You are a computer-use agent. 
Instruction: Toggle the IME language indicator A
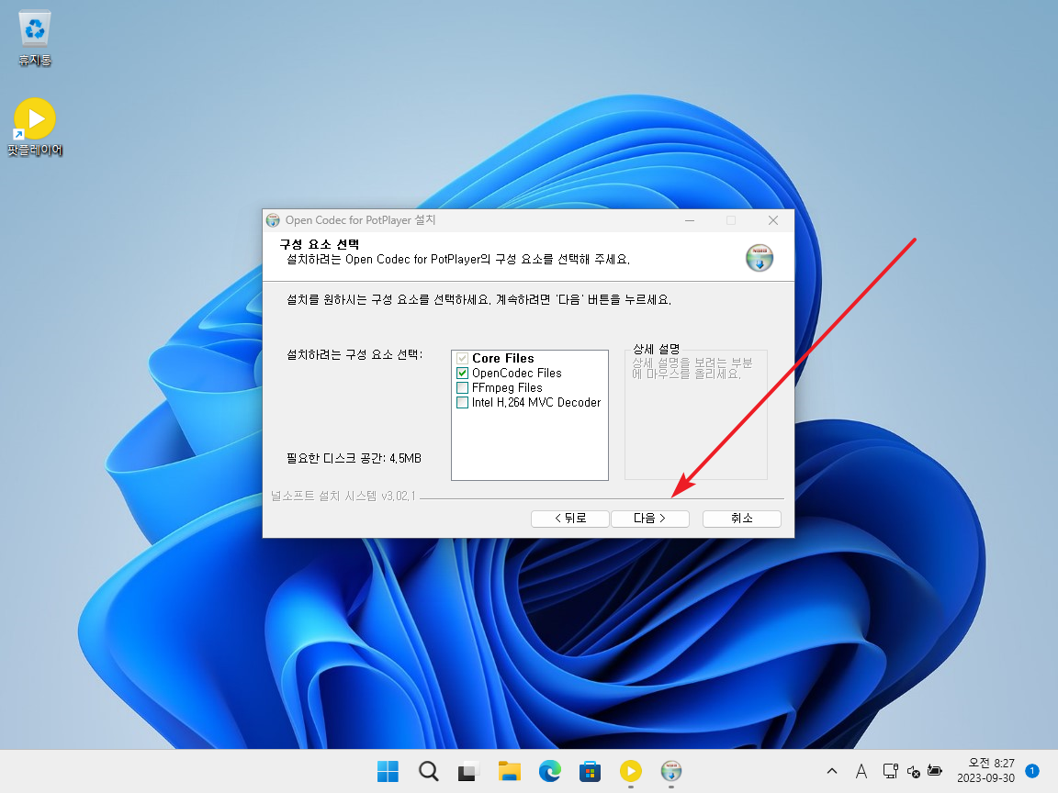click(x=861, y=771)
